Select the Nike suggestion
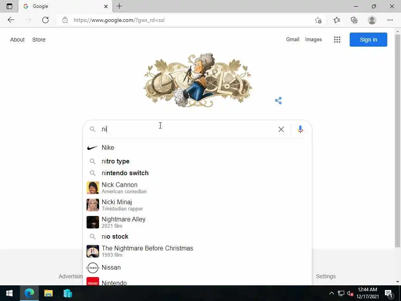Viewport: 401px width, 301px height. 197,147
